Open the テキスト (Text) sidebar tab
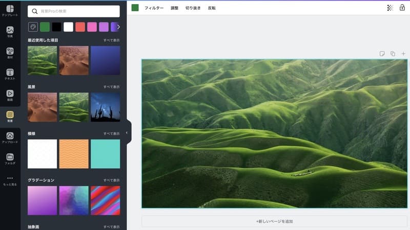This screenshot has width=410, height=230. (x=10, y=75)
